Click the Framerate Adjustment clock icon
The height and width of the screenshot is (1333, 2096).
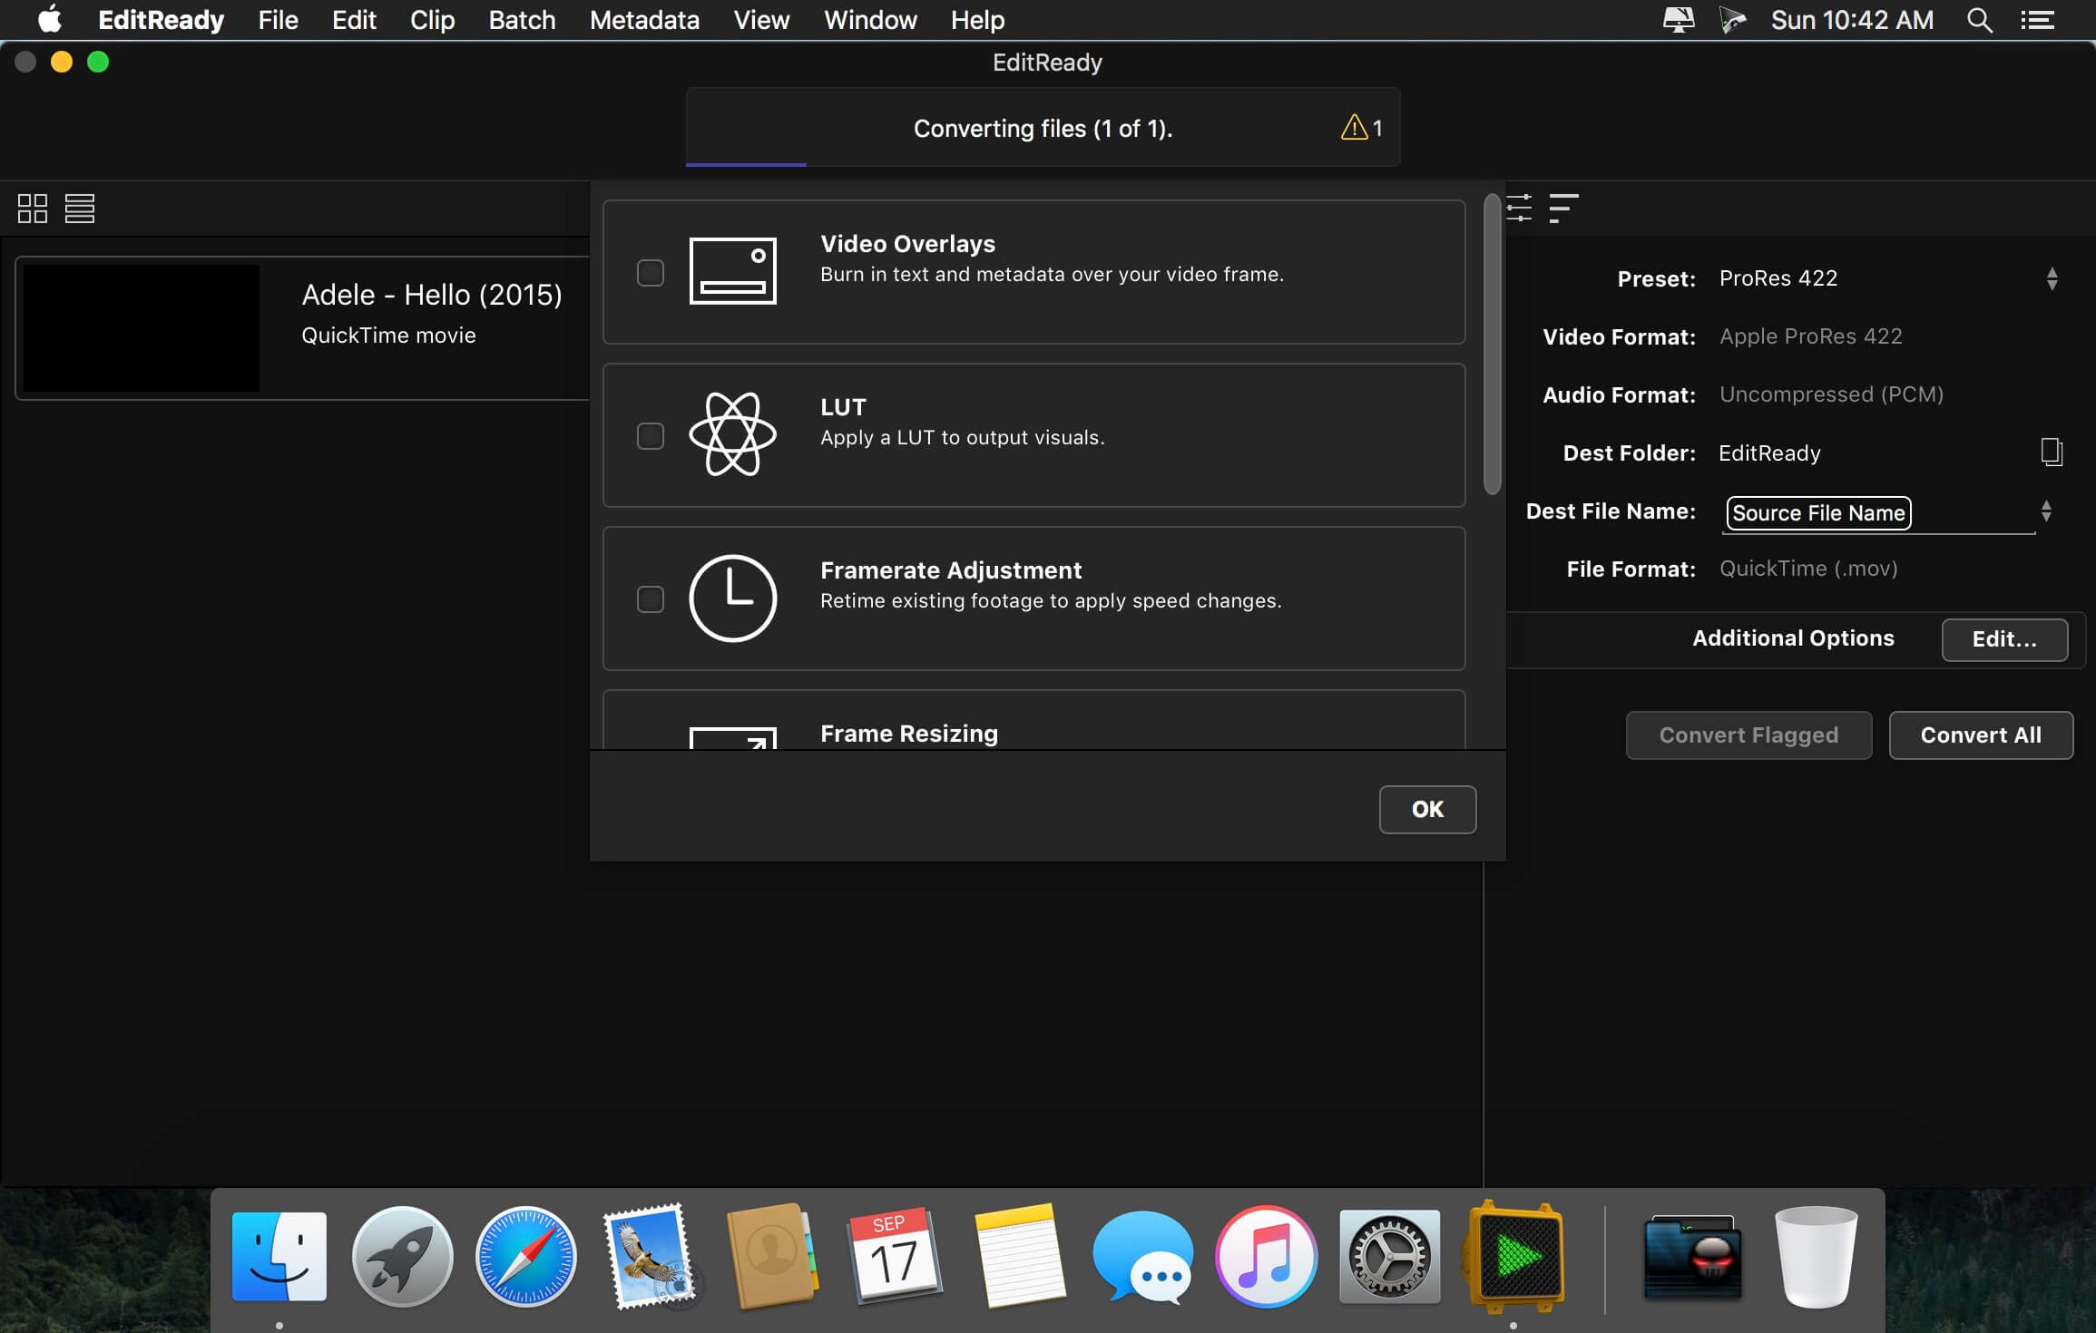(x=731, y=598)
